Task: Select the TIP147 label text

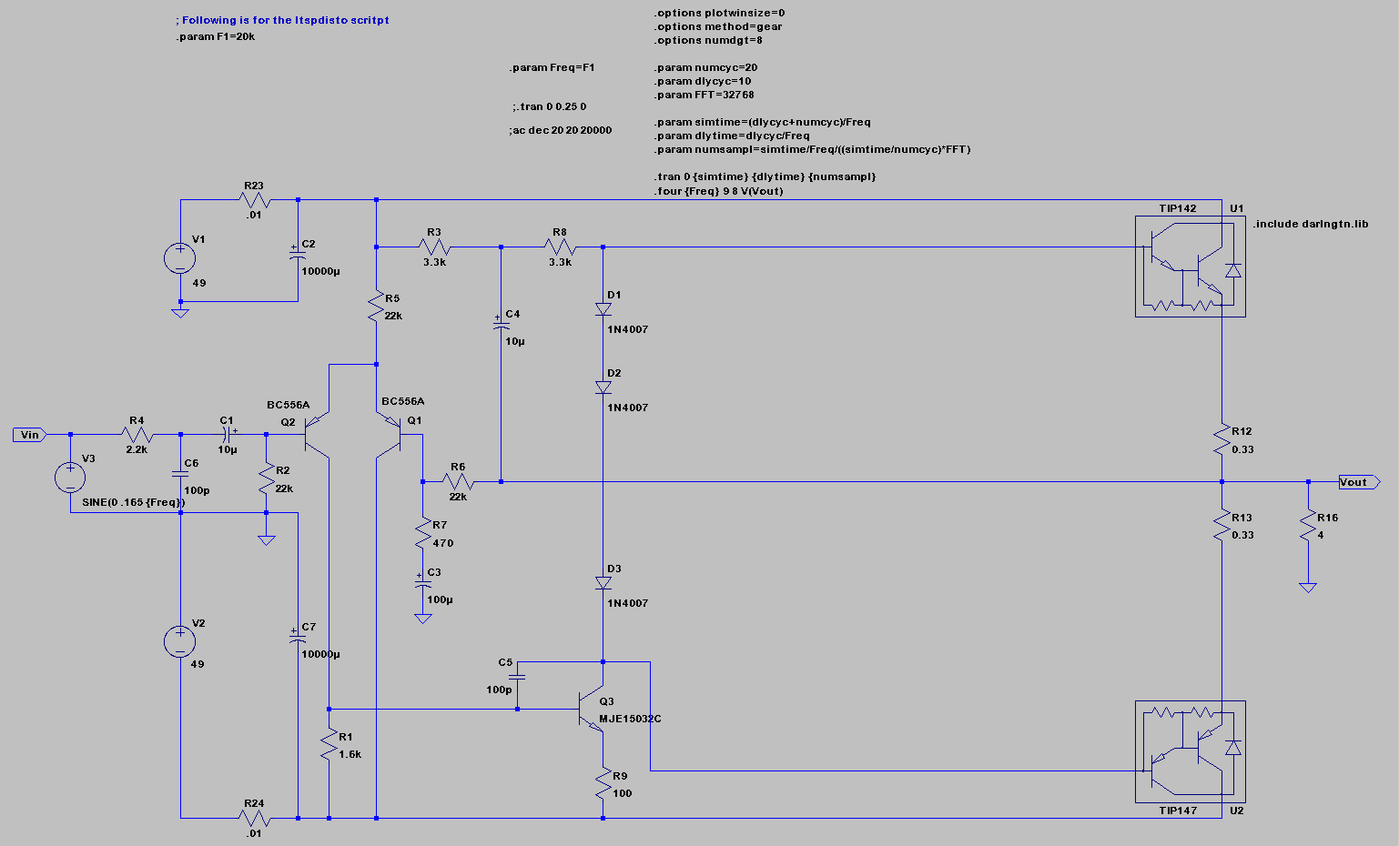Action: coord(1178,811)
